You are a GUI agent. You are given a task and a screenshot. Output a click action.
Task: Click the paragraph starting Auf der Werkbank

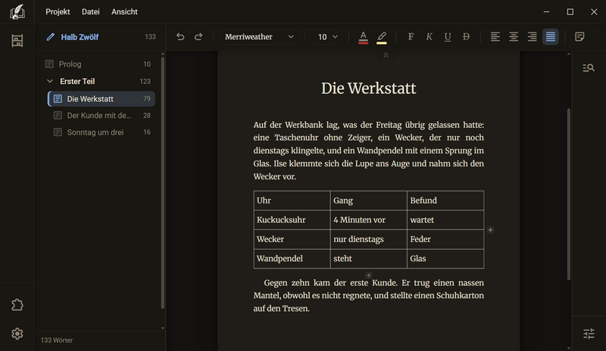tap(369, 151)
